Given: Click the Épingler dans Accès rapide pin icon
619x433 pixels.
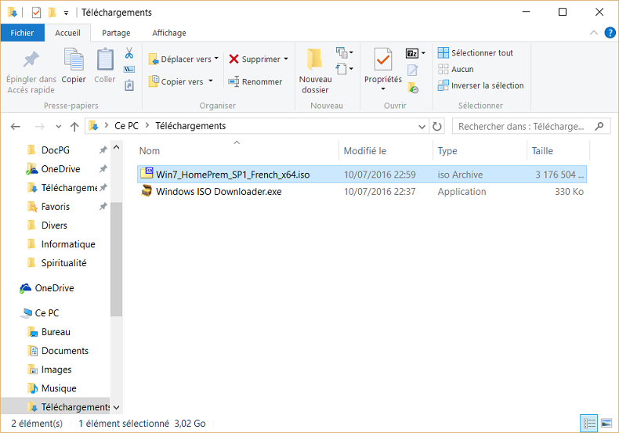Looking at the screenshot, I should (x=31, y=60).
